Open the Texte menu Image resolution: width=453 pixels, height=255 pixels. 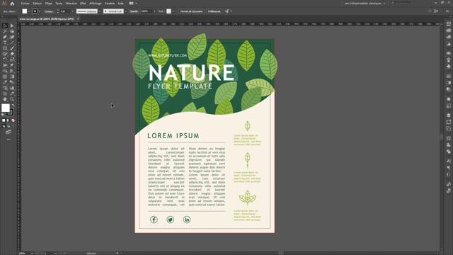click(x=59, y=4)
